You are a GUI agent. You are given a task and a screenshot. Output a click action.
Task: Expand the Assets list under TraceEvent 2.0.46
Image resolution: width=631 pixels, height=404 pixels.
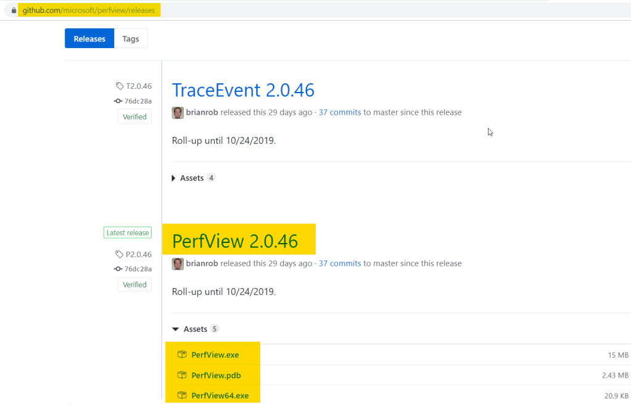(x=191, y=178)
